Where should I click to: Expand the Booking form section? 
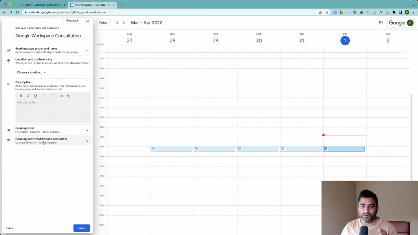click(x=87, y=130)
